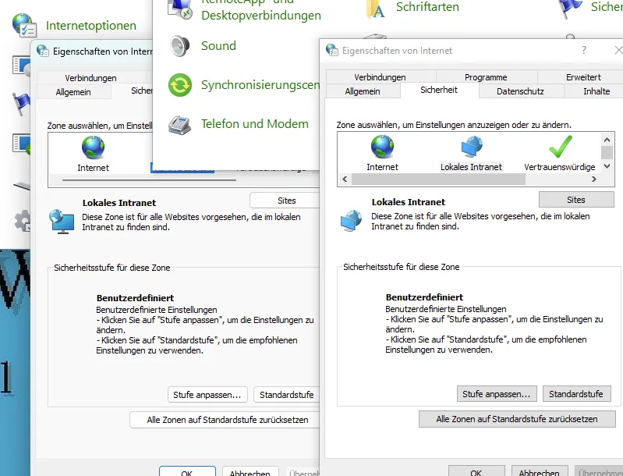Open Telefon und Modem phone icon

[179, 125]
